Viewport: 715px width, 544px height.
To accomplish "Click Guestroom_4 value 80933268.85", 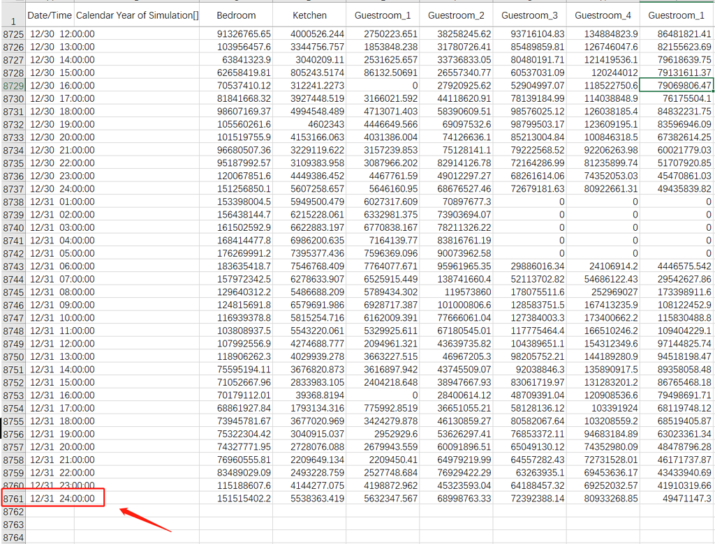I will pyautogui.click(x=603, y=499).
